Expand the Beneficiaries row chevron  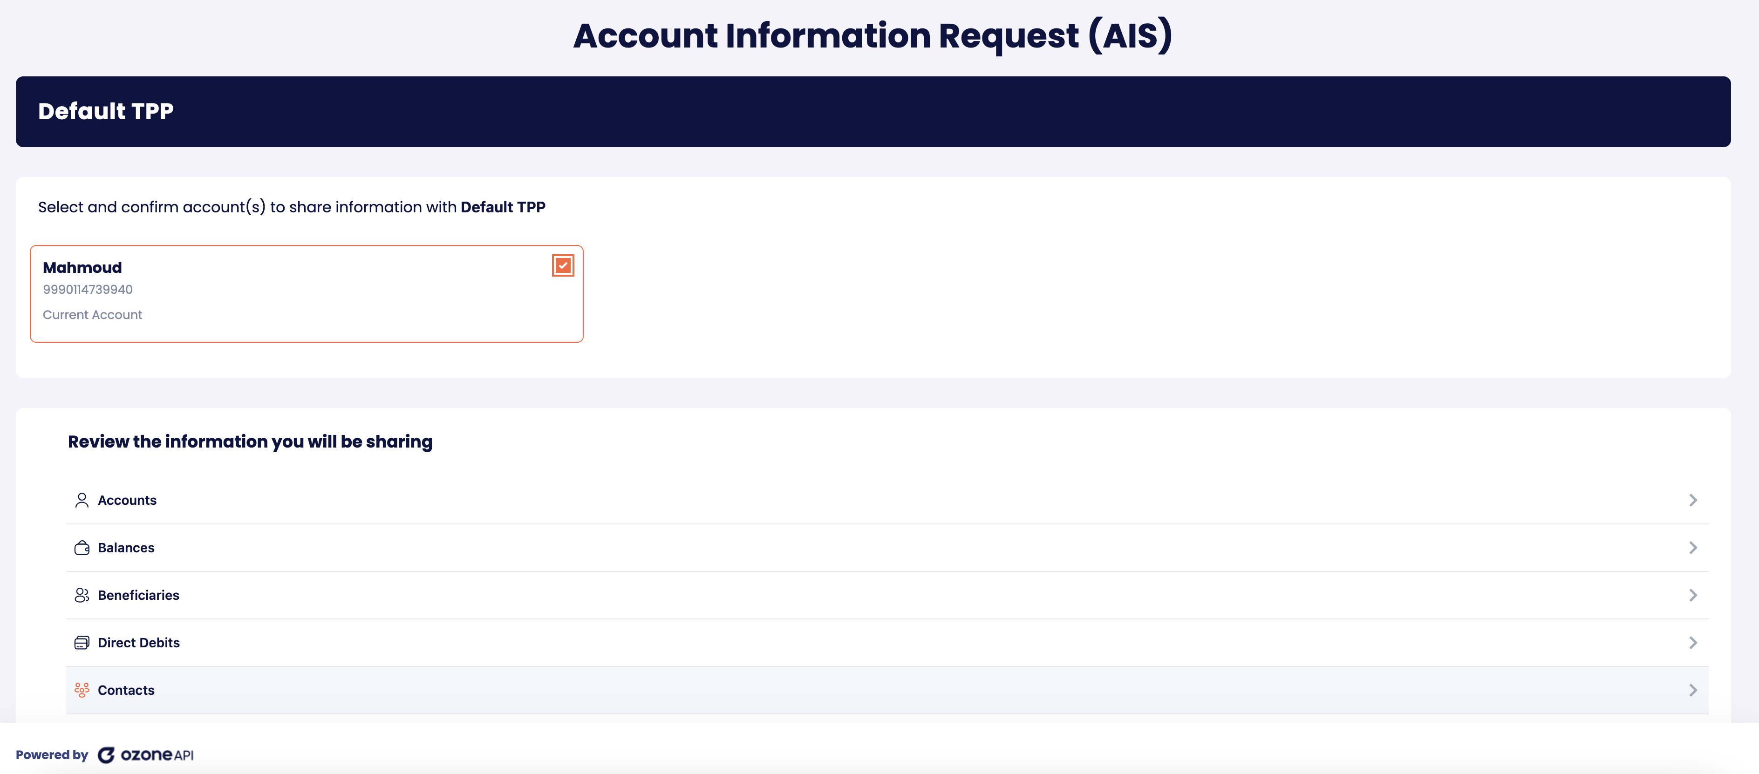click(x=1693, y=595)
